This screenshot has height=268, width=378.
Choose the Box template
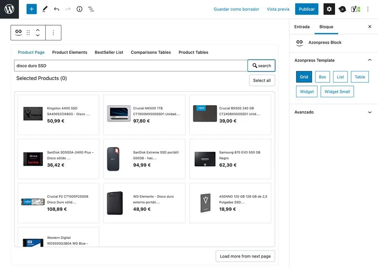point(322,77)
